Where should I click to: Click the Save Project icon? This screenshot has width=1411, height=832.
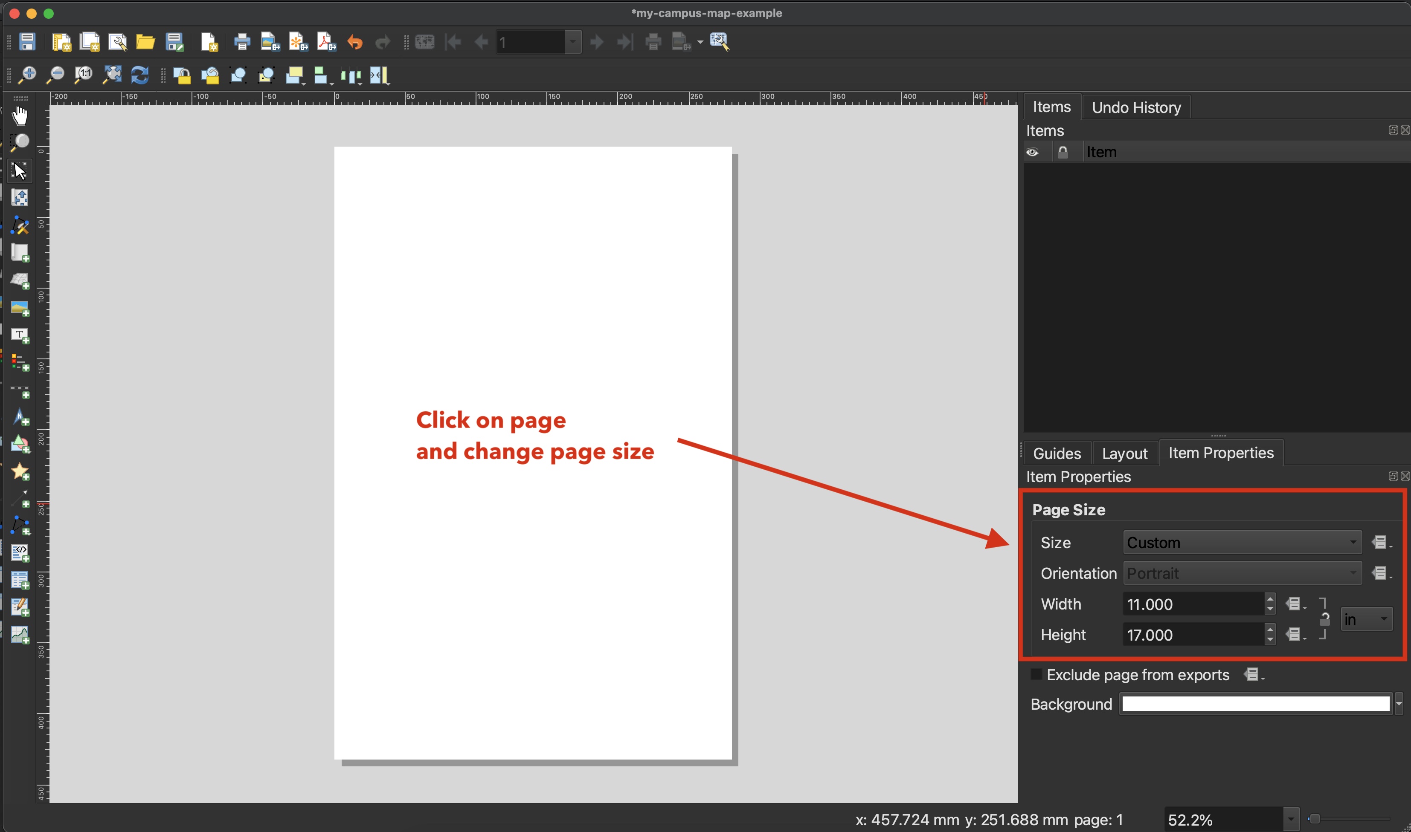(27, 42)
